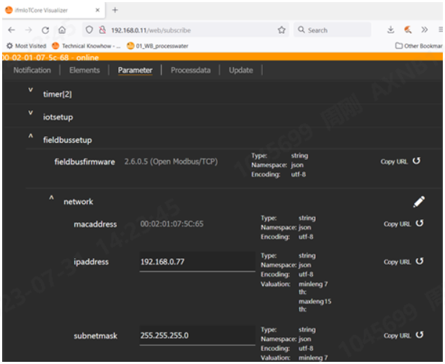Open the 01_WB_processwater bookmark
This screenshot has height=364, width=445.
tap(157, 46)
